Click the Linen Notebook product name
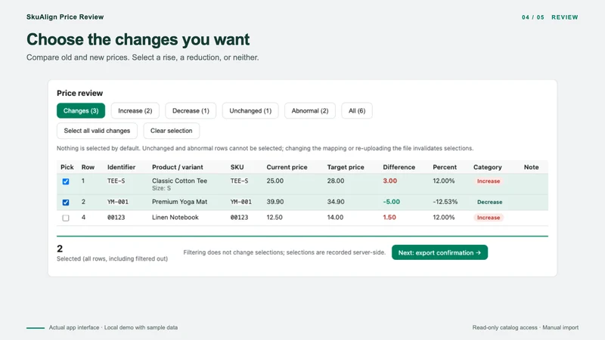 pos(175,218)
